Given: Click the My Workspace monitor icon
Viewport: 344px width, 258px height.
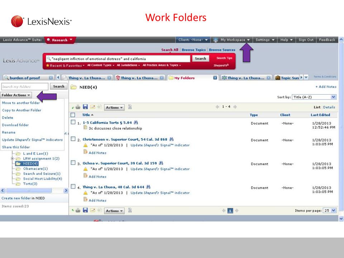Looking at the screenshot, I should tap(216, 40).
